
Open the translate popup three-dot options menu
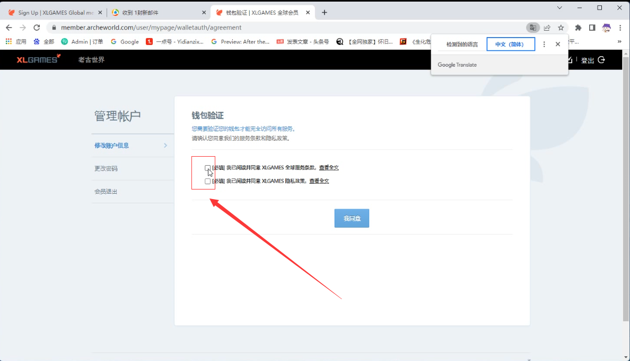click(x=544, y=44)
